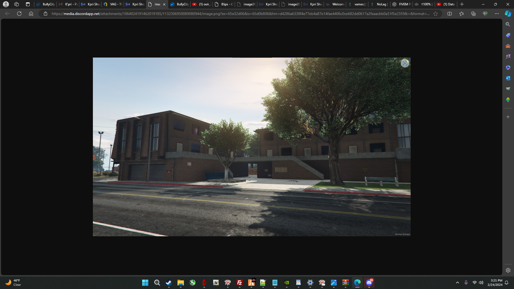The height and width of the screenshot is (289, 514).
Task: Open Settings and more ellipsis menu
Action: coord(497,14)
